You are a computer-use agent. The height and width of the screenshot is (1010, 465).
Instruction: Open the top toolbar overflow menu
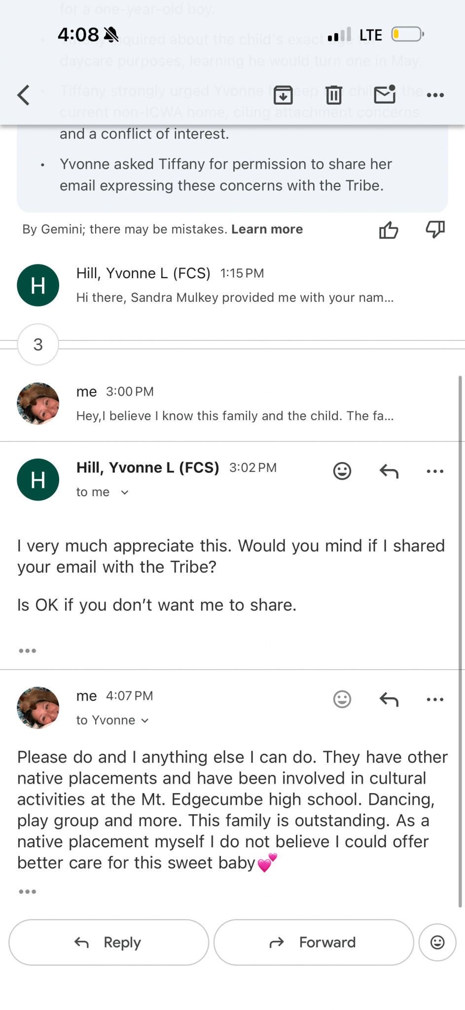click(435, 95)
